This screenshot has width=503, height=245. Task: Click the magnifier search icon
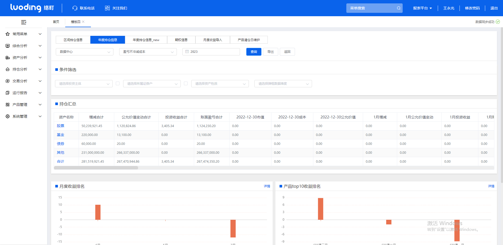point(398,8)
